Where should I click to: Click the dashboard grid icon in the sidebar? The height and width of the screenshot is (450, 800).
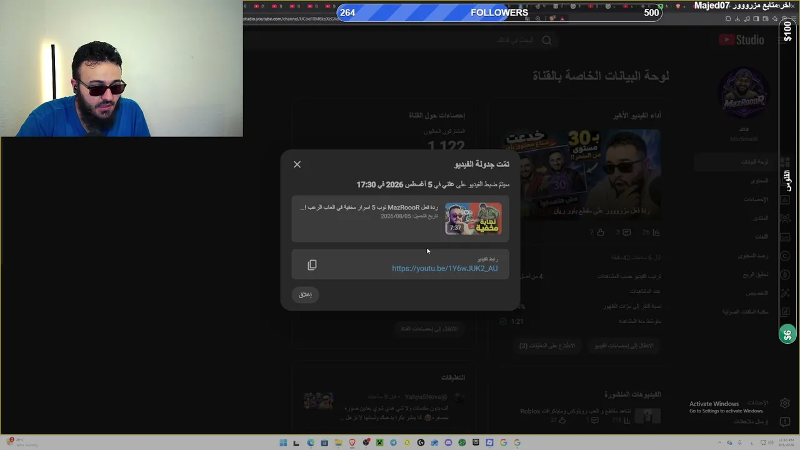[785, 162]
